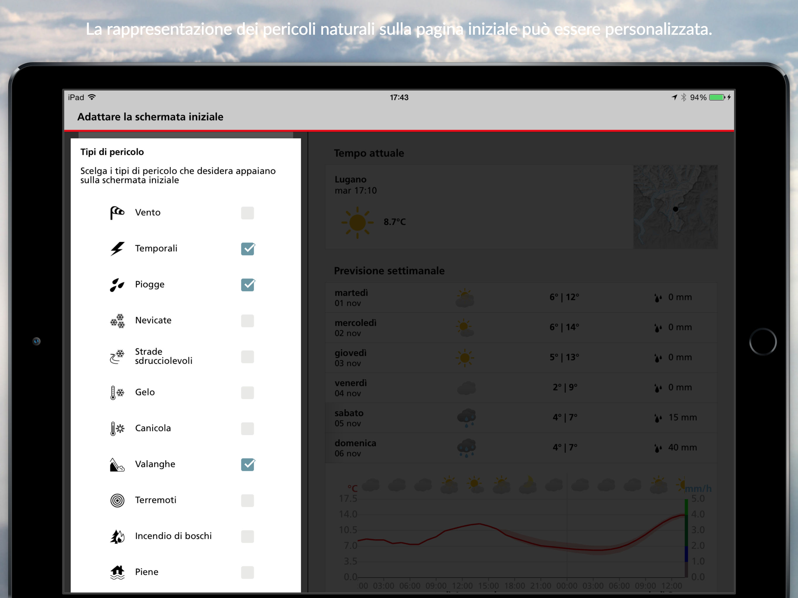798x598 pixels.
Task: Click the 15 mm precipitation value
Action: [683, 418]
